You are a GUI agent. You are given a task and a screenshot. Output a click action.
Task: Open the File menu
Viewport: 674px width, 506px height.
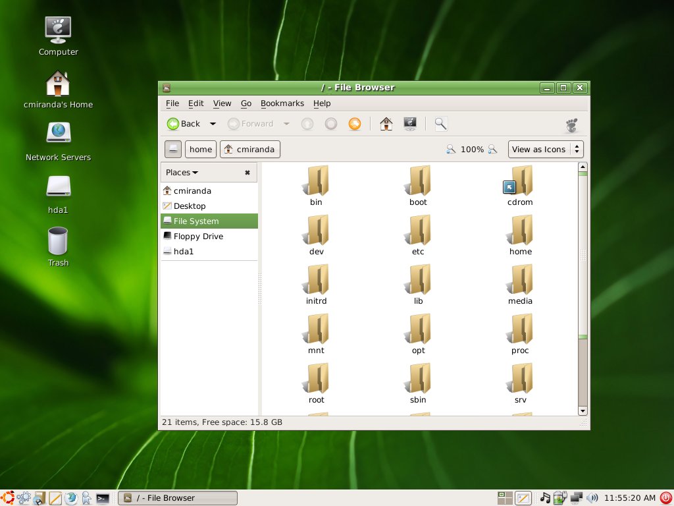click(x=172, y=103)
